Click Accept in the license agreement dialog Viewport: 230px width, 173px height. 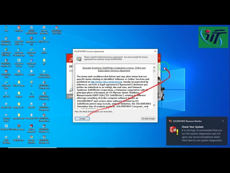click(x=82, y=119)
